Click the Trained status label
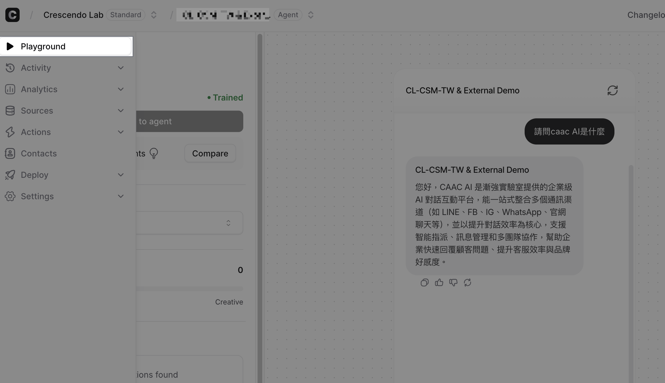Screen dimensions: 665x383 coord(225,98)
